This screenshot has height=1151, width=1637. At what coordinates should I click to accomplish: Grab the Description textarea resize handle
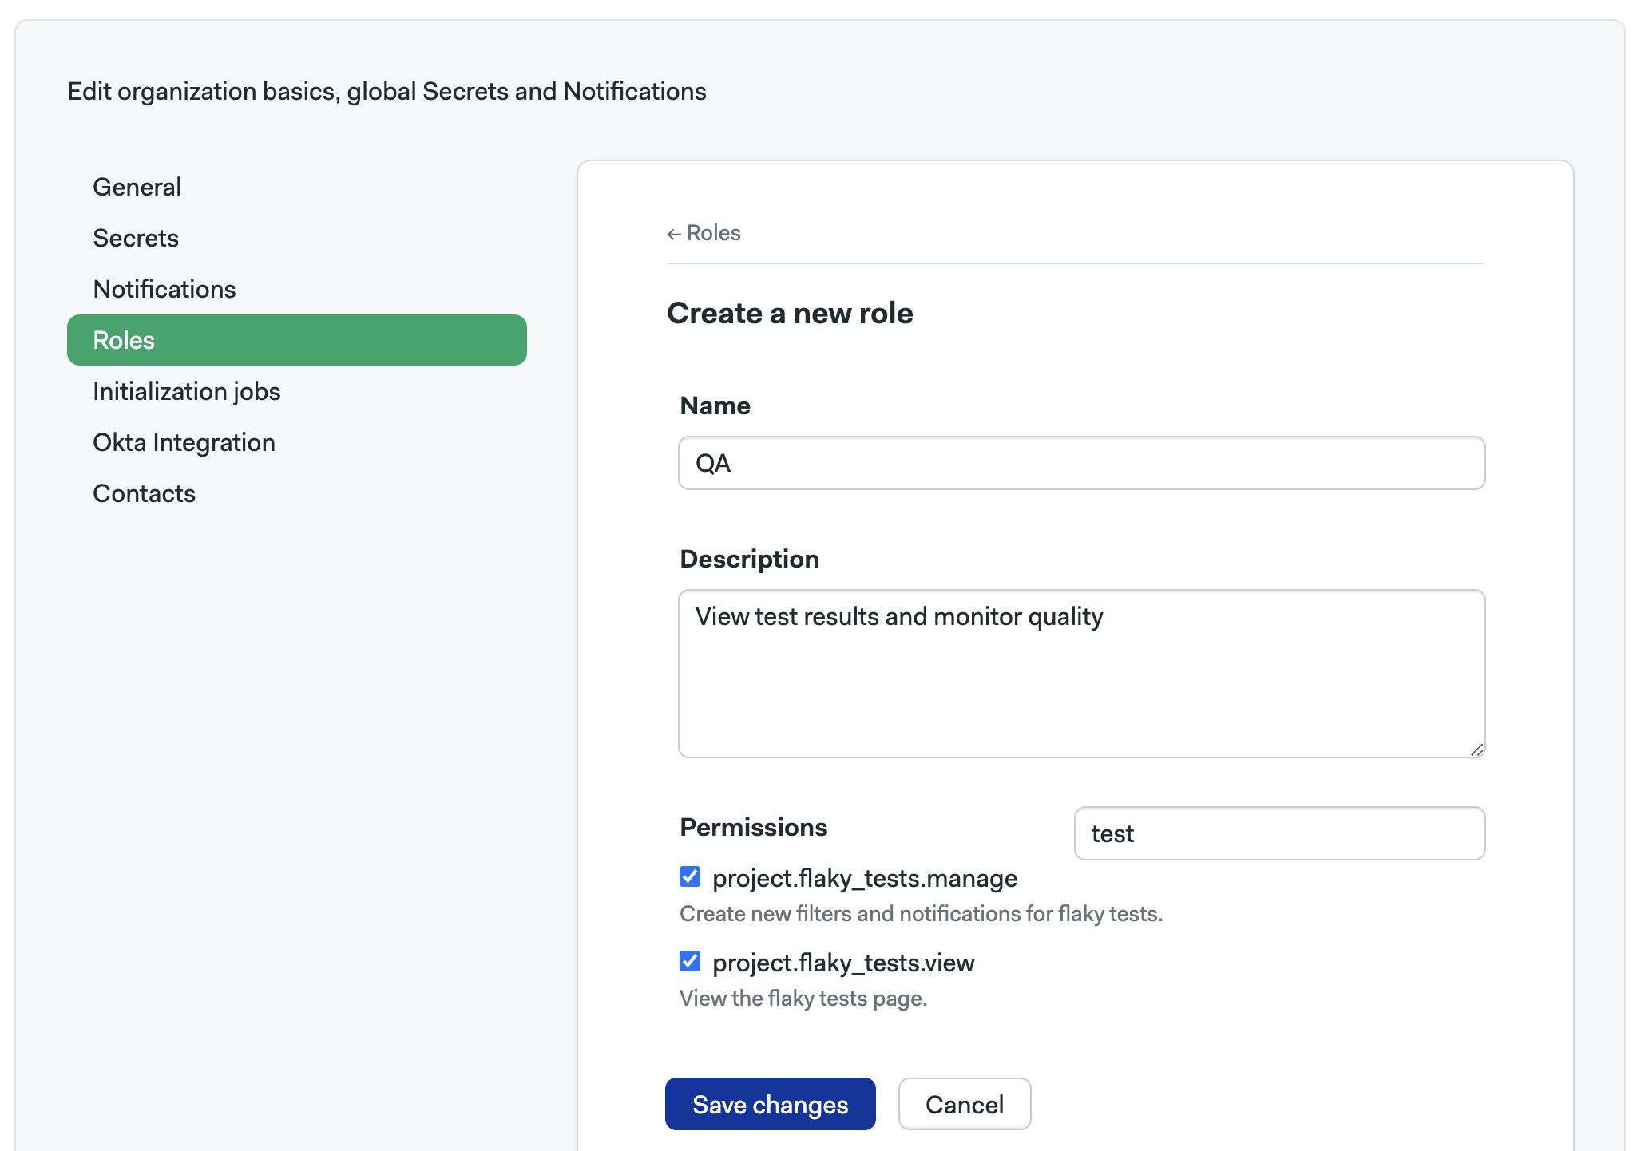(1476, 750)
